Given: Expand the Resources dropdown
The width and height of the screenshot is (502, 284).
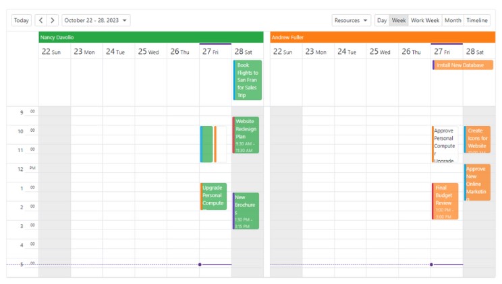Looking at the screenshot, I should [x=351, y=20].
